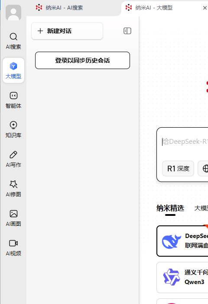
Task: Select the DeepSeek 联网满血 model card
Action: [x=182, y=241]
